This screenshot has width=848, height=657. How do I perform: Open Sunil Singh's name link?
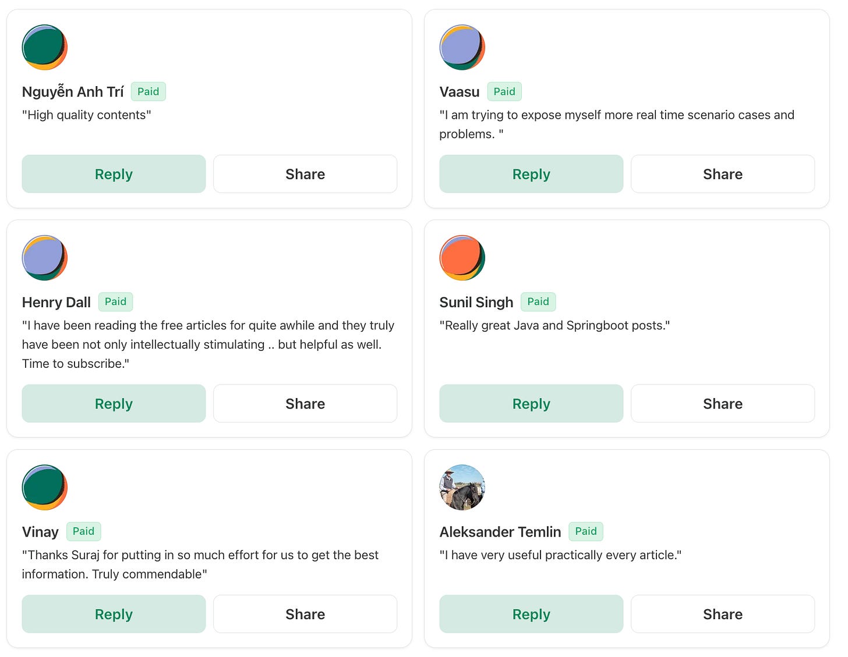(x=476, y=302)
